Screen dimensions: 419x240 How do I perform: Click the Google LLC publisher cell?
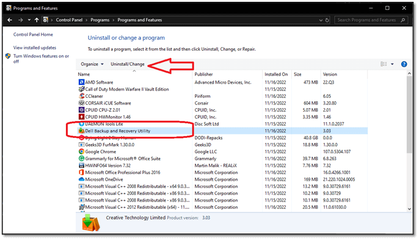pos(205,151)
